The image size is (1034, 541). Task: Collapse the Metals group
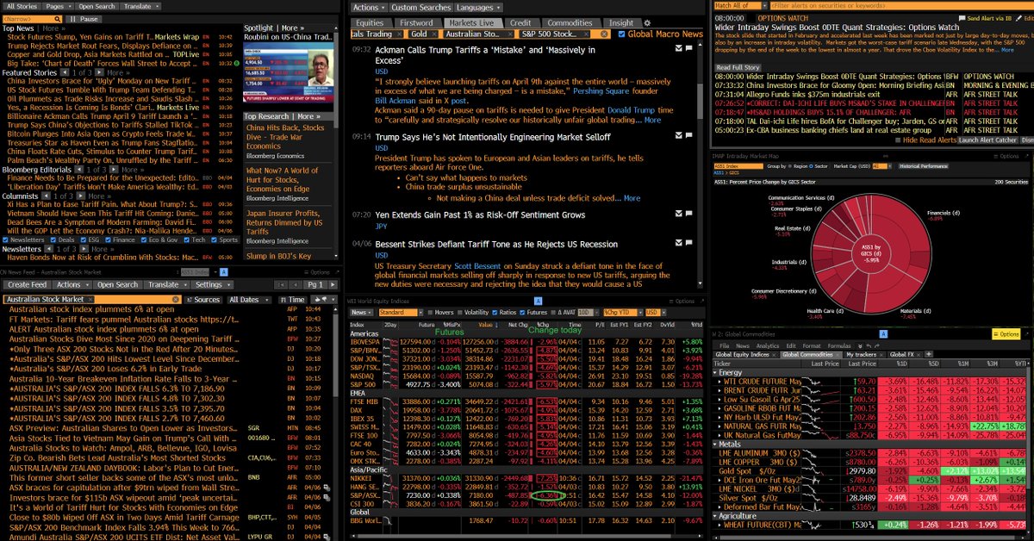pos(714,445)
